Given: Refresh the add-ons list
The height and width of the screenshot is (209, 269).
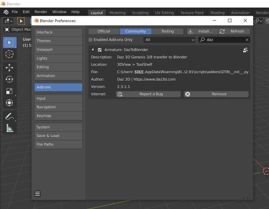Looking at the screenshot, I should [x=234, y=31].
